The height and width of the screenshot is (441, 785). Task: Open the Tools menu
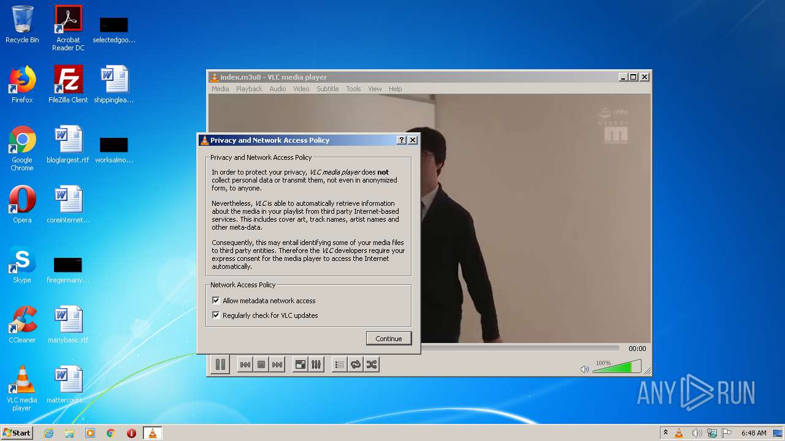[353, 89]
